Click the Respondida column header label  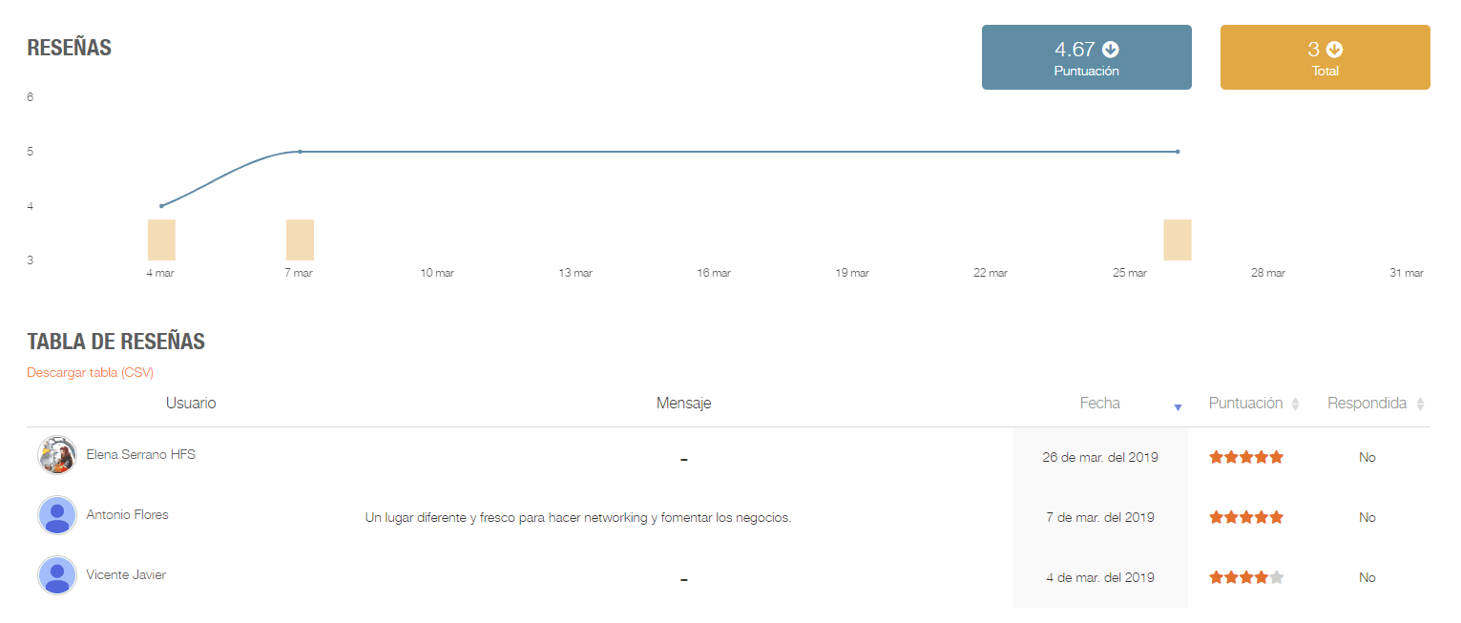(x=1367, y=404)
